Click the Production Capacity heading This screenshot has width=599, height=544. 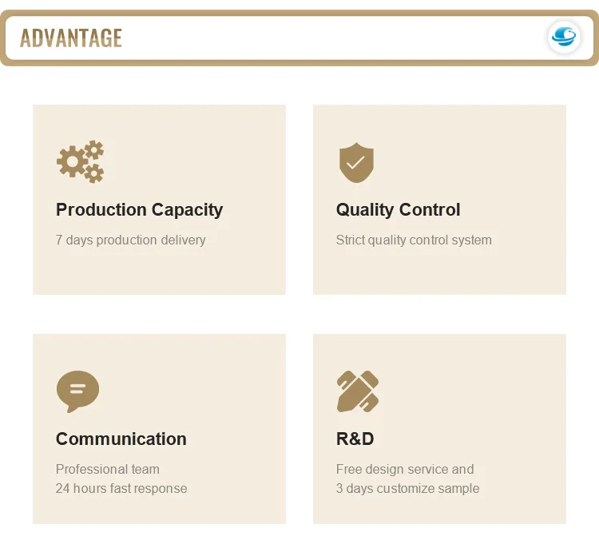pos(139,210)
